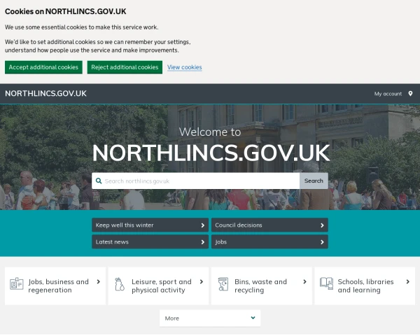Viewport: 420px width, 336px height.
Task: Reject additional cookies
Action: (125, 67)
